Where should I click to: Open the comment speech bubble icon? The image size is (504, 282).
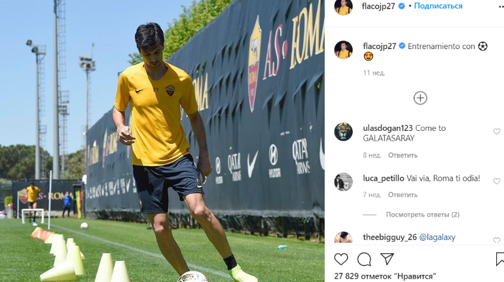pos(364,259)
